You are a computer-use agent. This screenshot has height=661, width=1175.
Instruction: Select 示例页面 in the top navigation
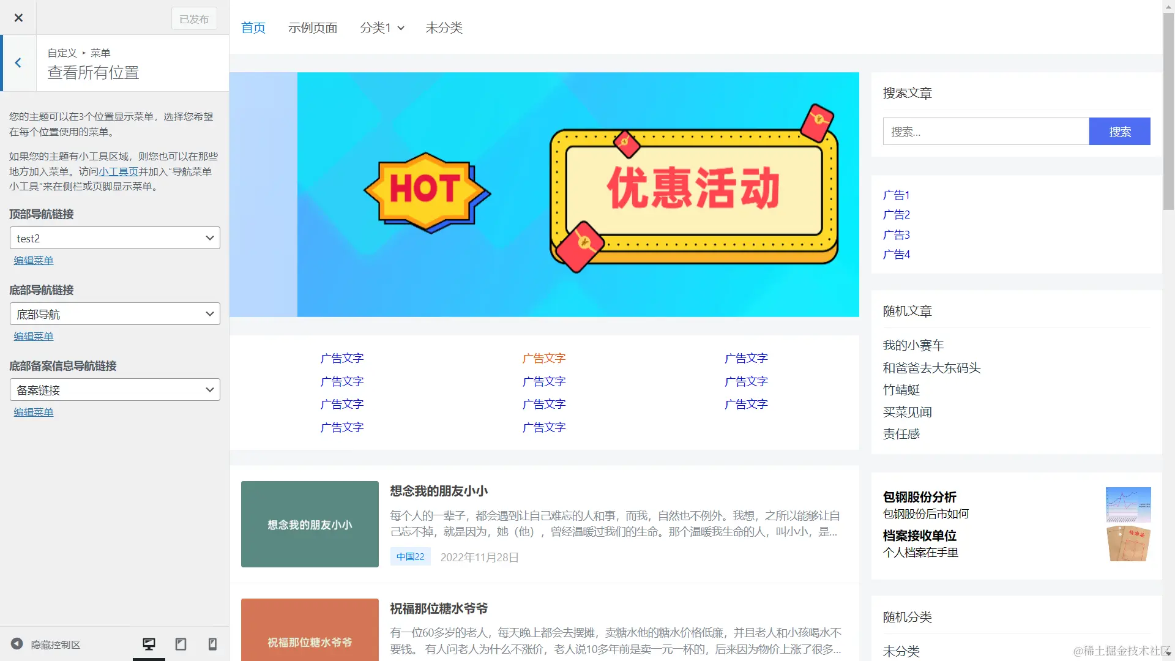pos(313,28)
